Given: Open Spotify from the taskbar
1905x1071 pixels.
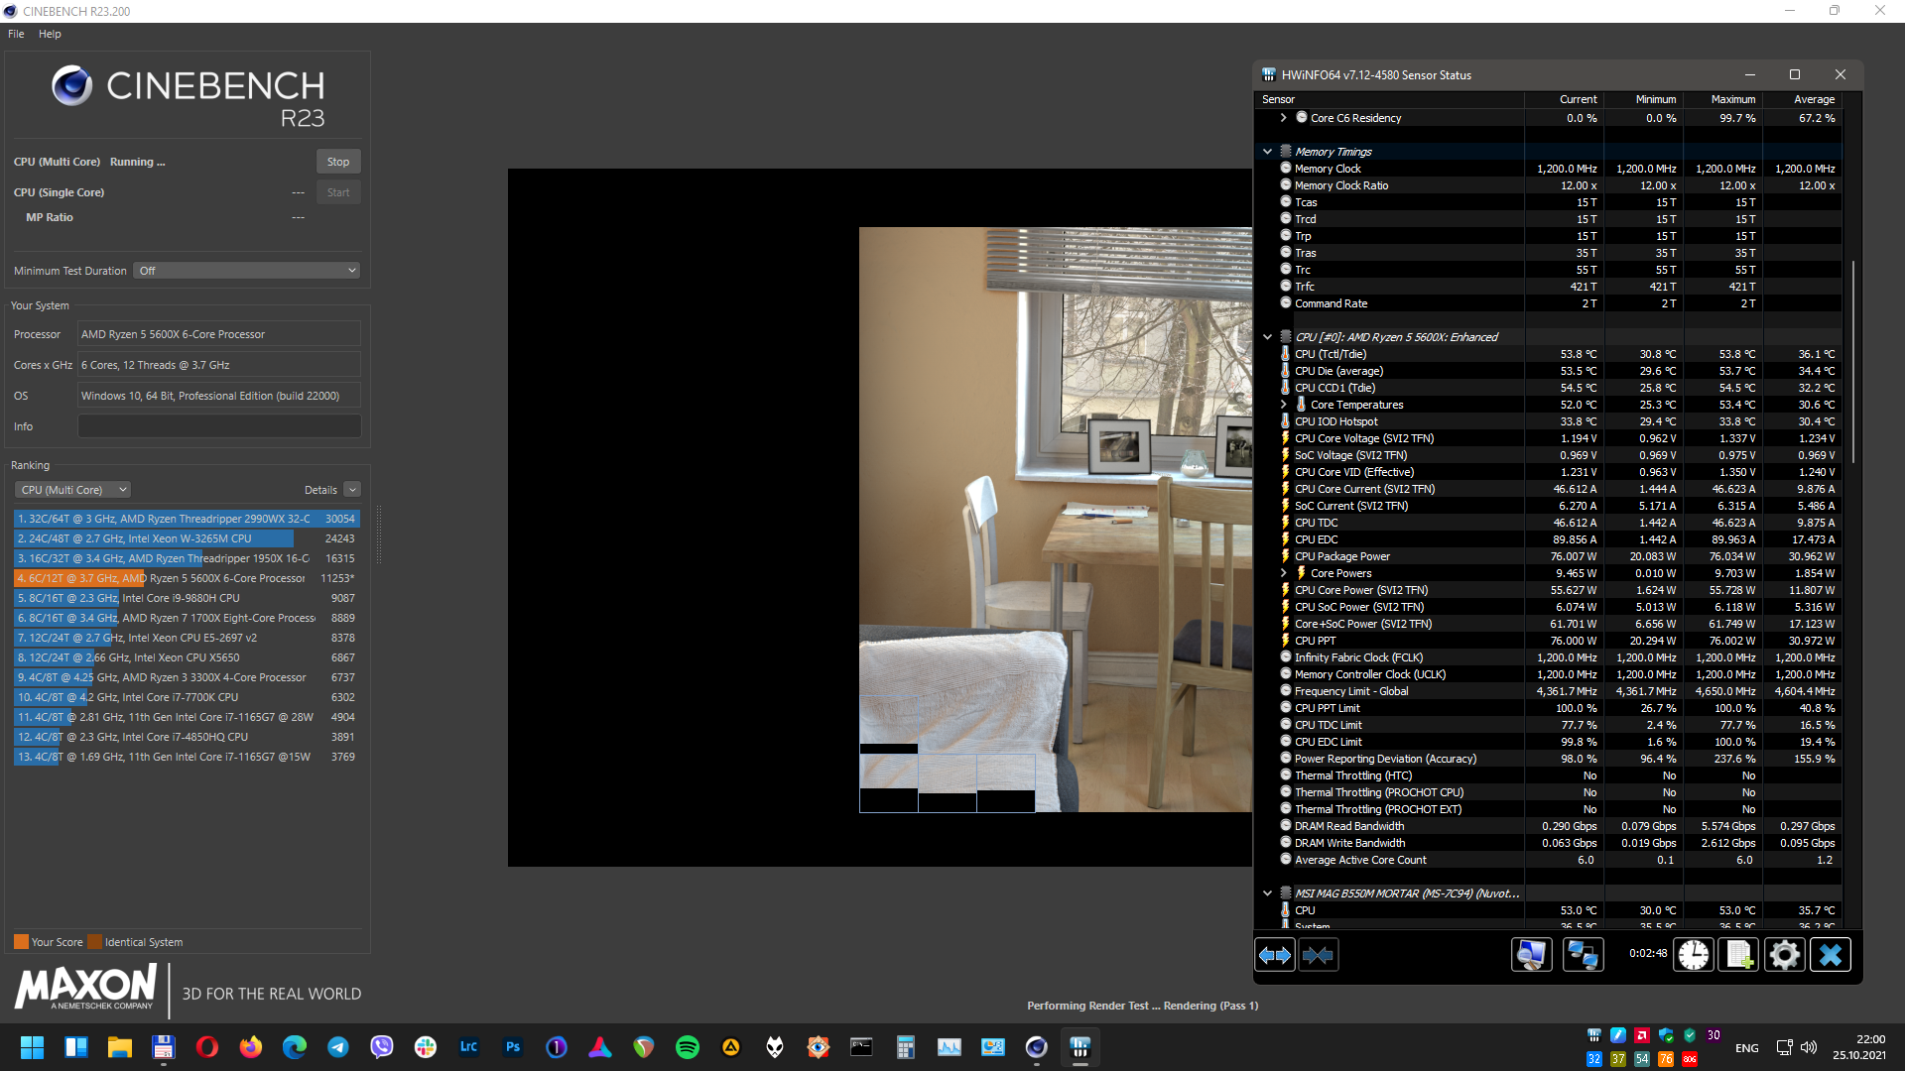Looking at the screenshot, I should click(x=687, y=1047).
